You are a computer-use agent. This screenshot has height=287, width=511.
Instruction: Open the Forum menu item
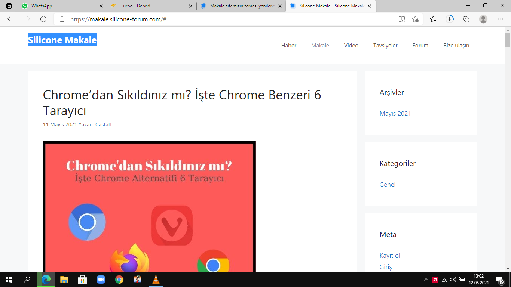pos(420,46)
